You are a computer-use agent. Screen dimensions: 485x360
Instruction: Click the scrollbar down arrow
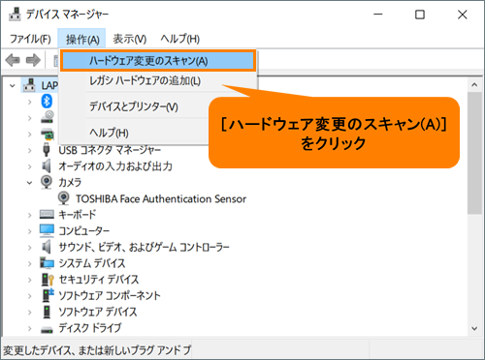coord(474,329)
